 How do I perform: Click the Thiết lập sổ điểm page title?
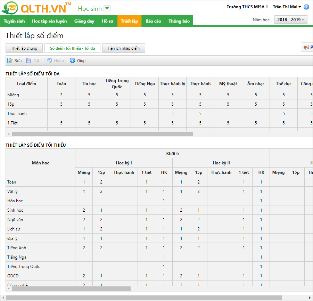coord(34,36)
